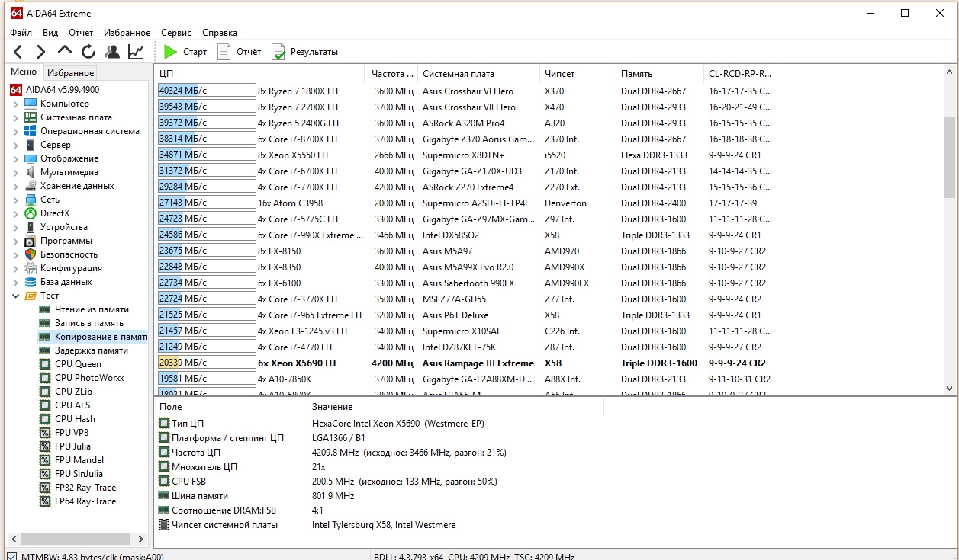Click the База данных icon
The width and height of the screenshot is (959, 560).
pyautogui.click(x=31, y=282)
